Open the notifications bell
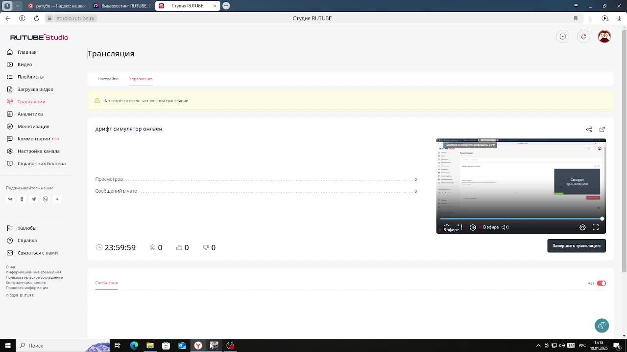 583,37
